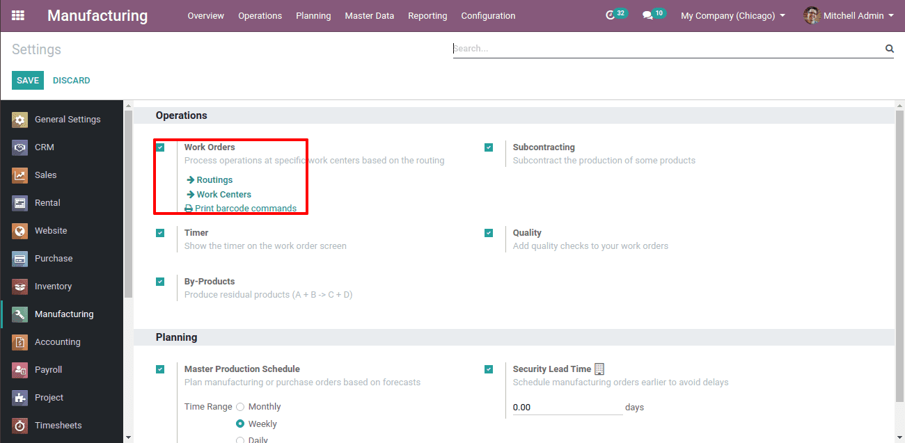Screen dimensions: 905x443
Task: Click the Security Lead Time days input
Action: 567,408
